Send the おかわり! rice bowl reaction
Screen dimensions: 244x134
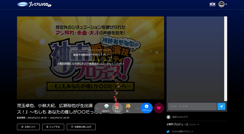(x=106, y=108)
